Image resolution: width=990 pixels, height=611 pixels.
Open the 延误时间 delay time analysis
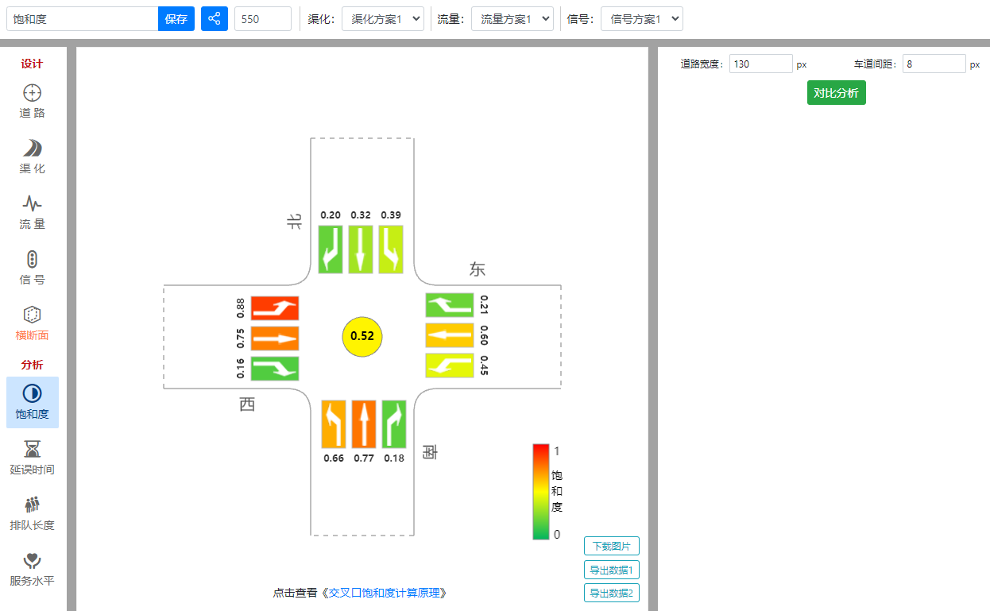tap(33, 458)
